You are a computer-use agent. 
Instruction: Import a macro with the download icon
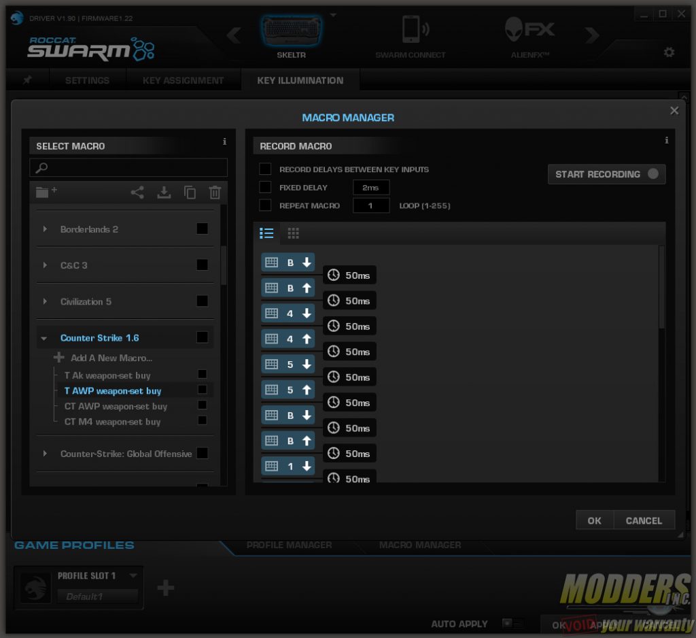[164, 192]
